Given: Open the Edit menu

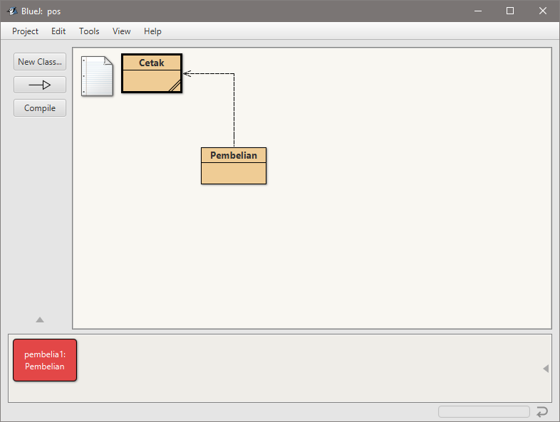Looking at the screenshot, I should click(58, 31).
